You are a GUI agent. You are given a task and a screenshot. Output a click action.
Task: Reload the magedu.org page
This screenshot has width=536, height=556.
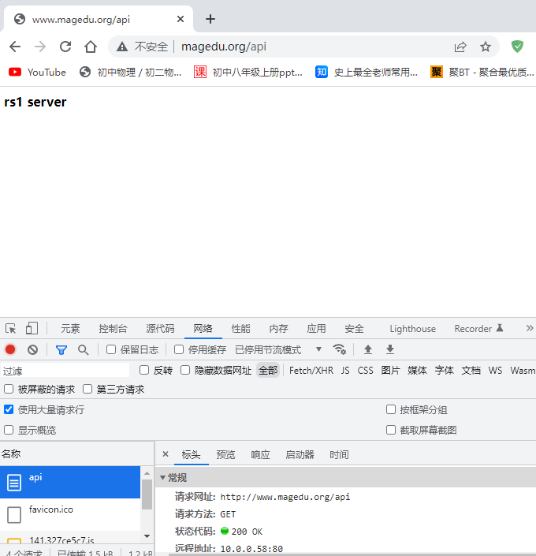[65, 47]
